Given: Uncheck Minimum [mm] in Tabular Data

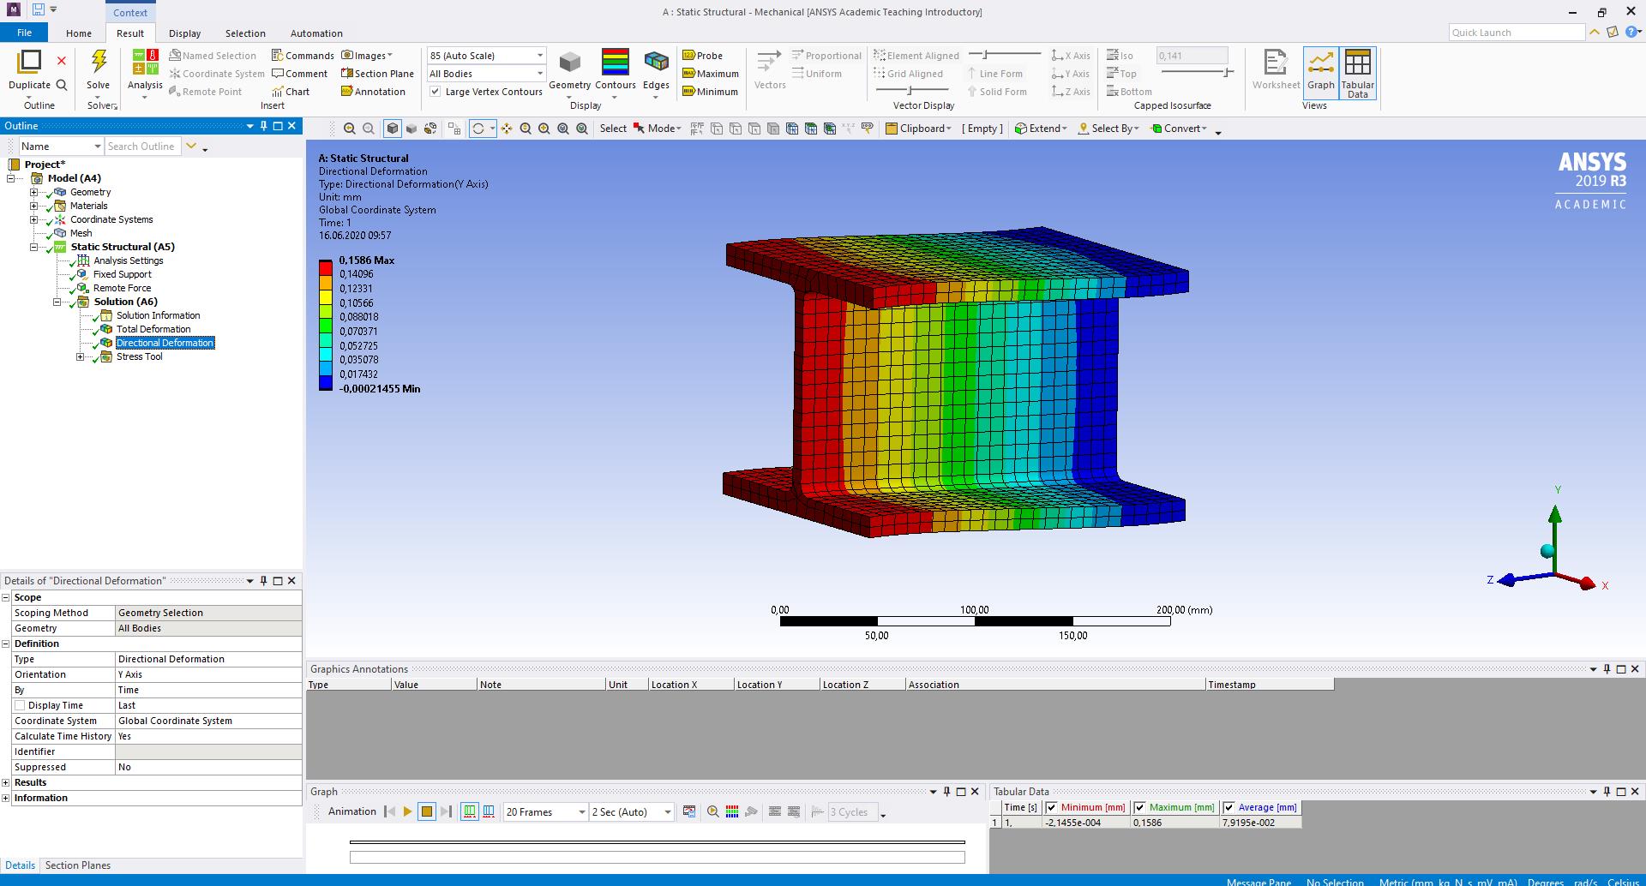Looking at the screenshot, I should pyautogui.click(x=1052, y=807).
